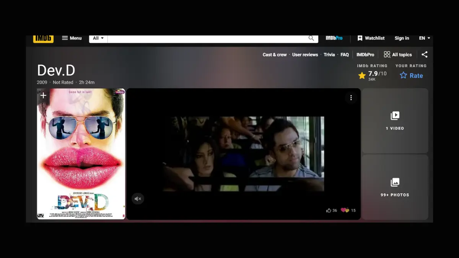This screenshot has width=459, height=258.
Task: Expand the All search category dropdown
Action: point(98,38)
